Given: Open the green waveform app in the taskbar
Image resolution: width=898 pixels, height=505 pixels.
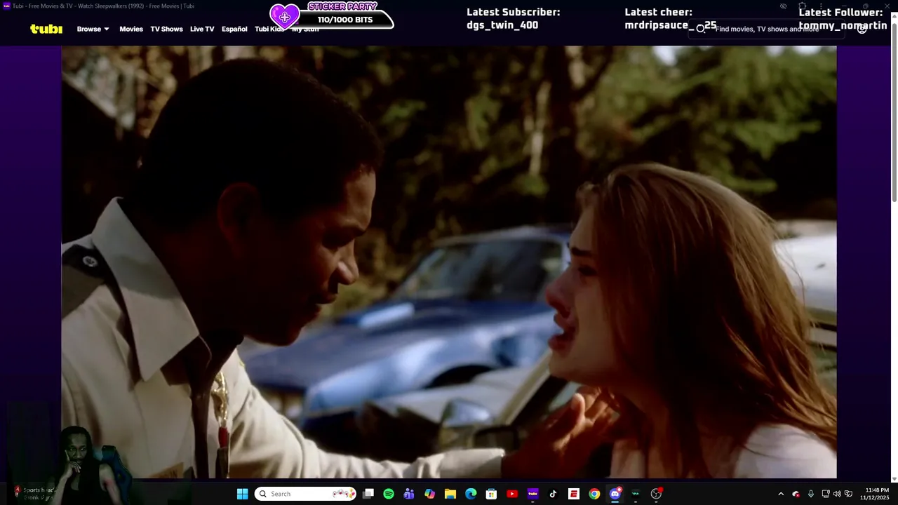Looking at the screenshot, I should coord(635,494).
